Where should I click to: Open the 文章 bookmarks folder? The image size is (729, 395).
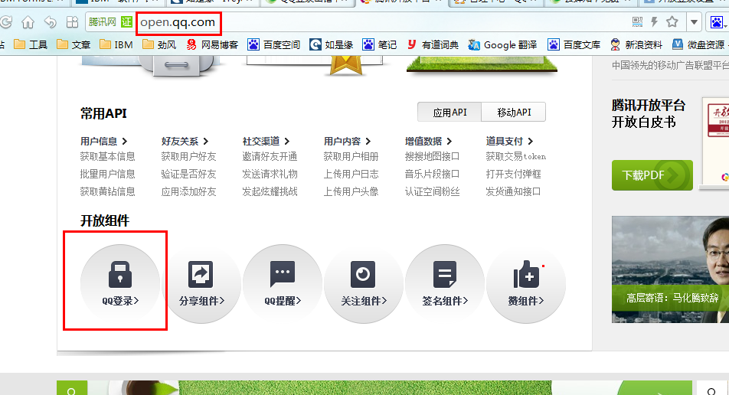tap(74, 44)
